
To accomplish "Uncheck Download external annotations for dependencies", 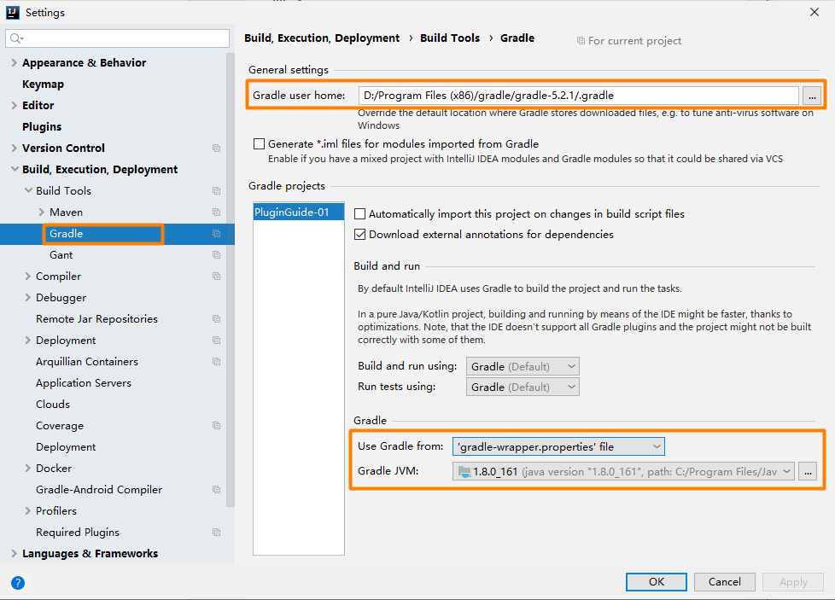I will point(360,234).
